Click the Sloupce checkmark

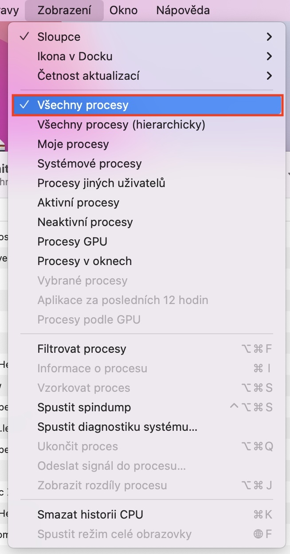click(24, 37)
